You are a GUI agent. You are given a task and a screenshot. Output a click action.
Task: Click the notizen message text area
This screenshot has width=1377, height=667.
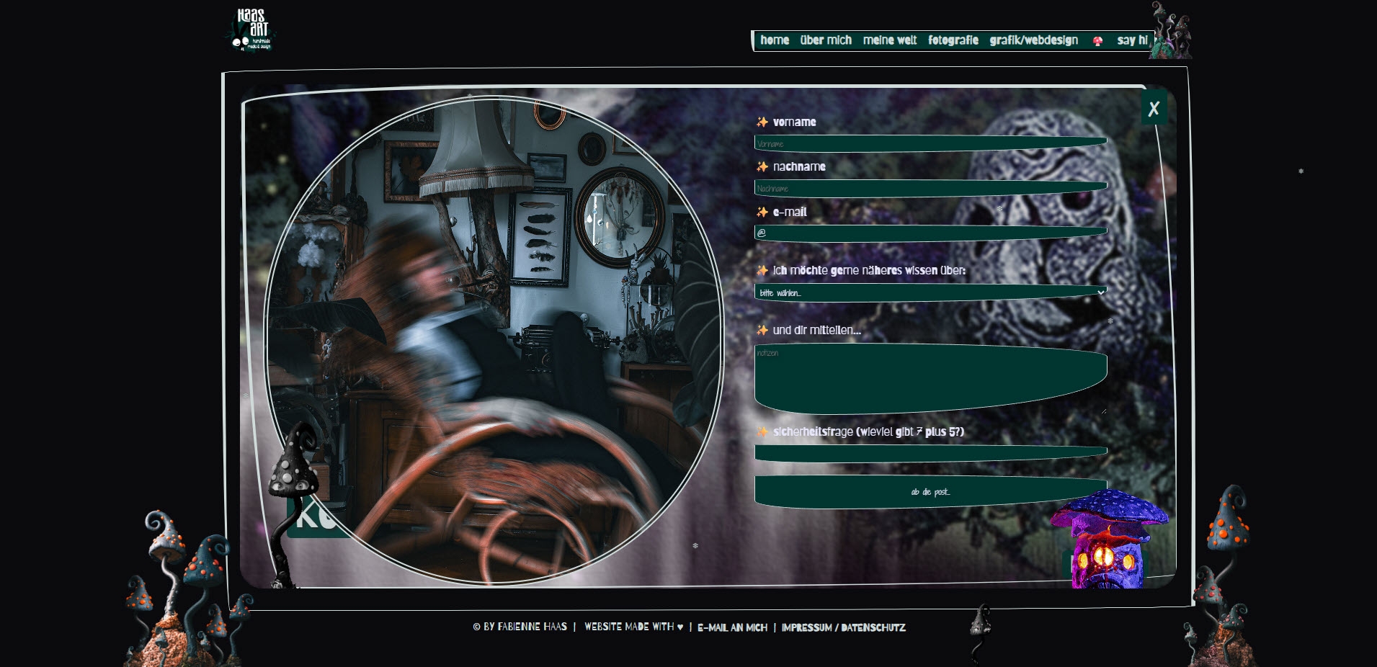[x=930, y=378]
